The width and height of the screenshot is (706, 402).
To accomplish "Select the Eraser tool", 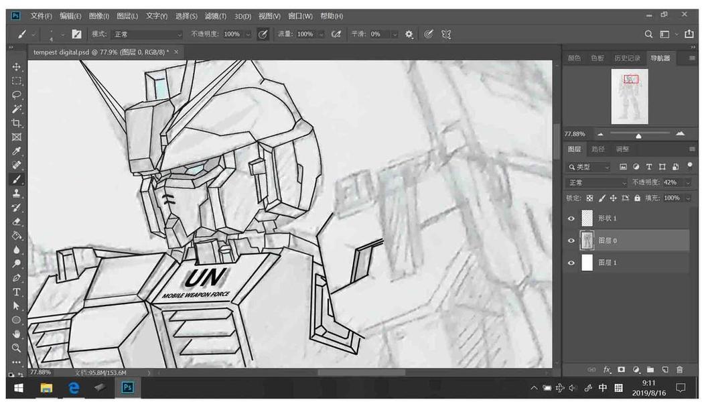I will pos(17,222).
